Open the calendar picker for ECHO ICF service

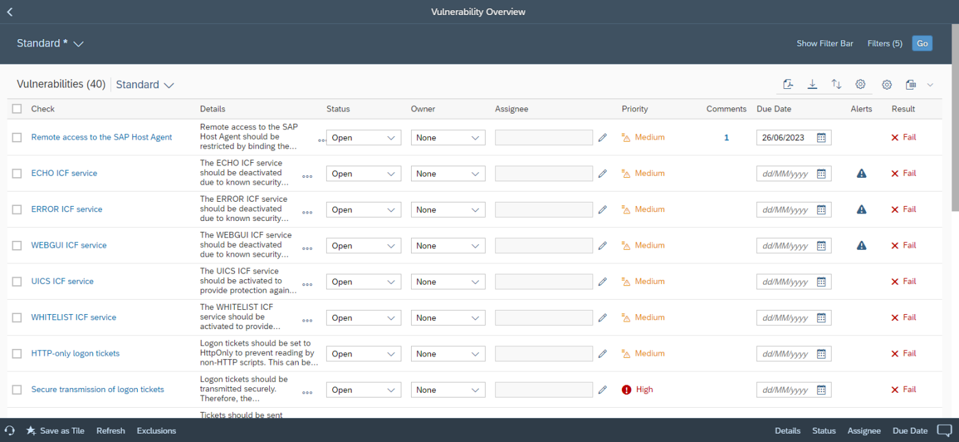click(x=821, y=173)
